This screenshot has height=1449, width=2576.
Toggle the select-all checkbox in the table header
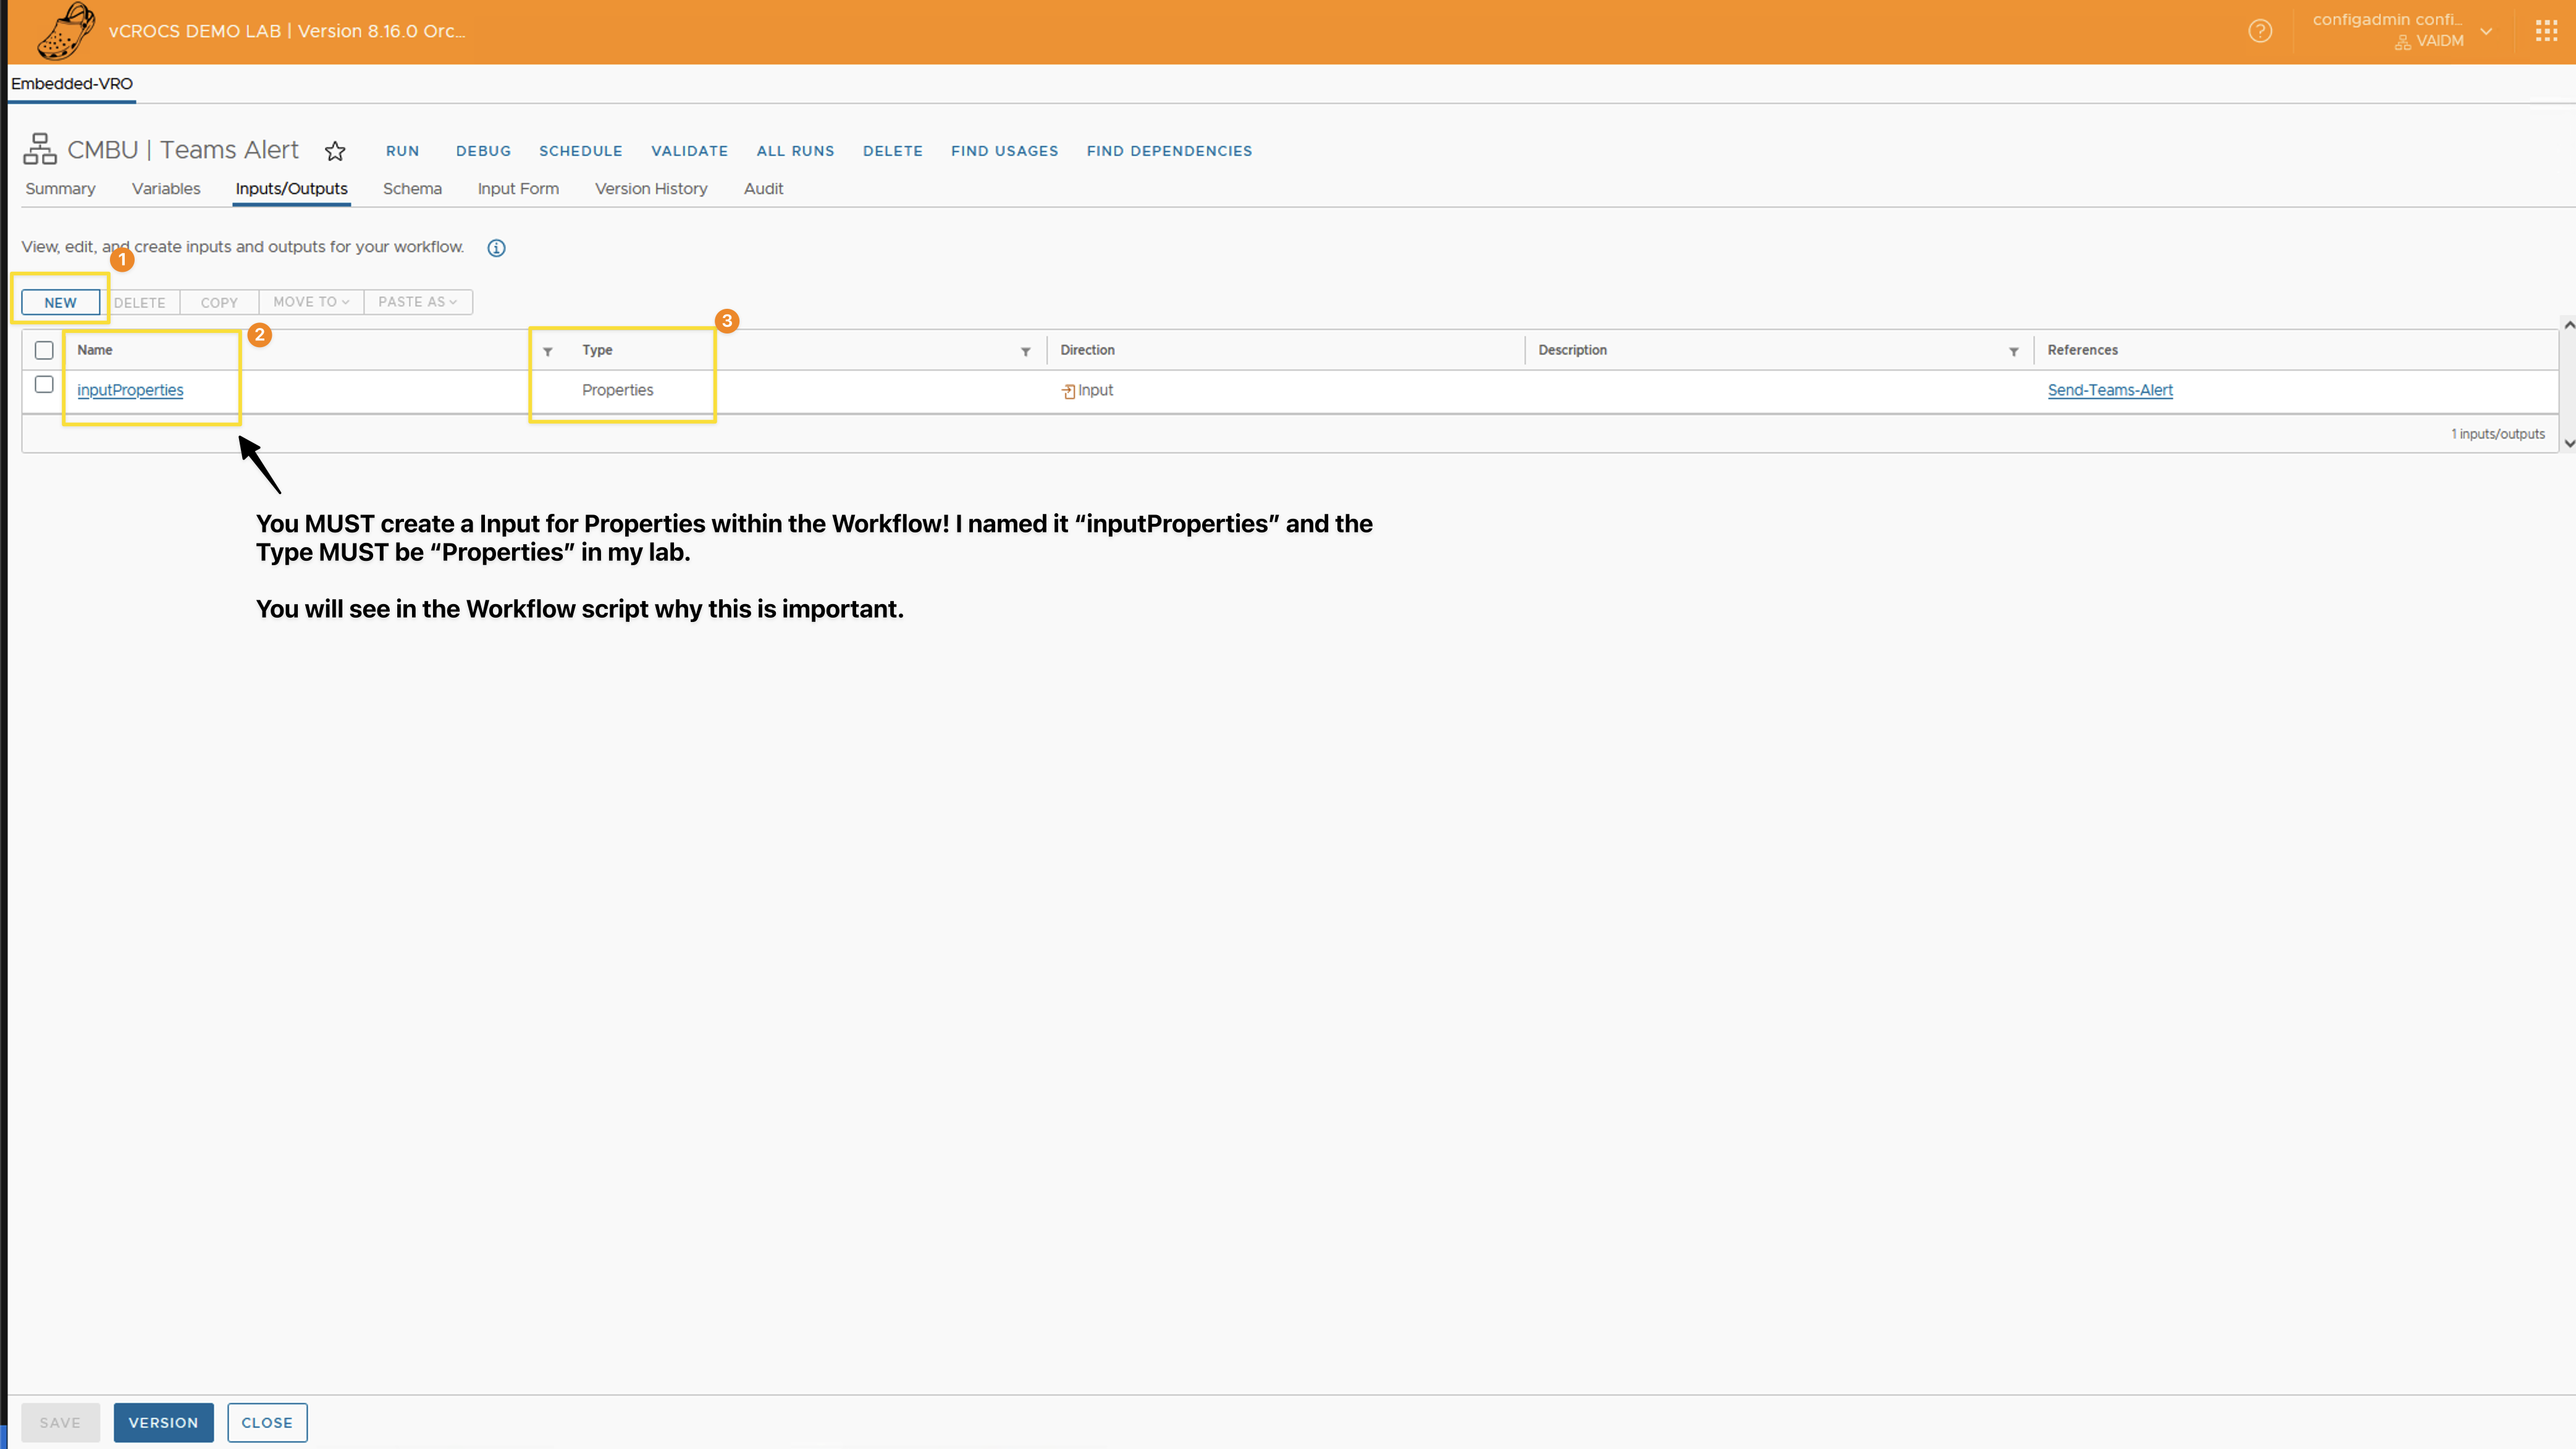(x=44, y=350)
